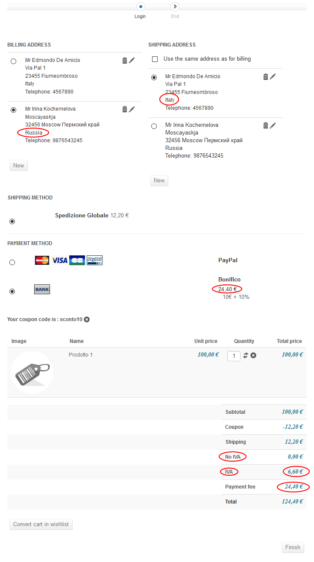This screenshot has height=562, width=314.
Task: Refresh quantity for Prodotto 1
Action: click(x=246, y=355)
